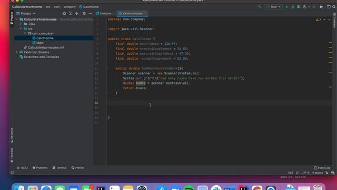Viewport: 337px width, 190px height.
Task: Click the Stop process square icon
Action: (314, 7)
